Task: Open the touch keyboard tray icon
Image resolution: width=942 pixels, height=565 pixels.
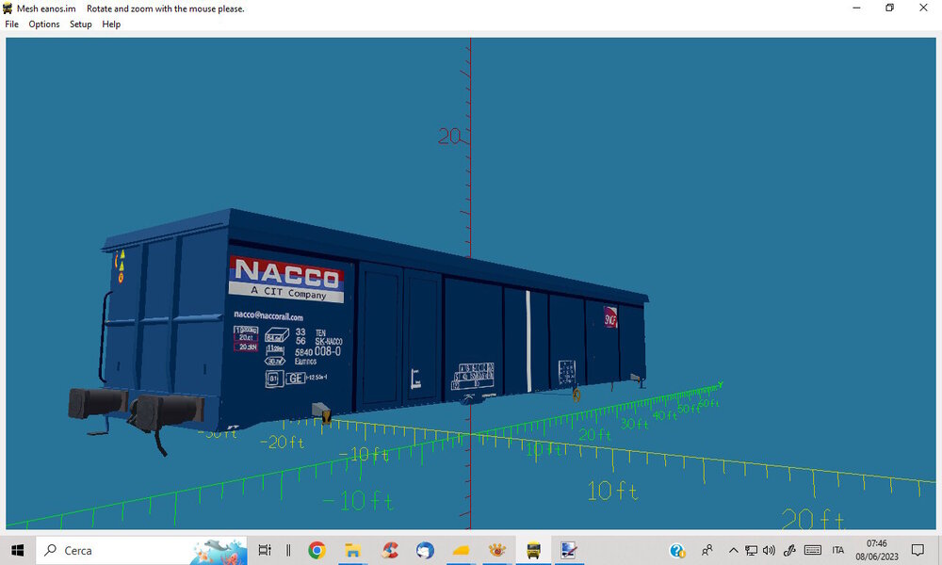Action: click(812, 550)
